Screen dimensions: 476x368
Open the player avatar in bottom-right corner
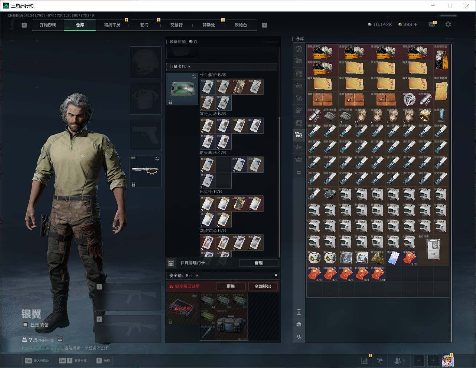(447, 360)
